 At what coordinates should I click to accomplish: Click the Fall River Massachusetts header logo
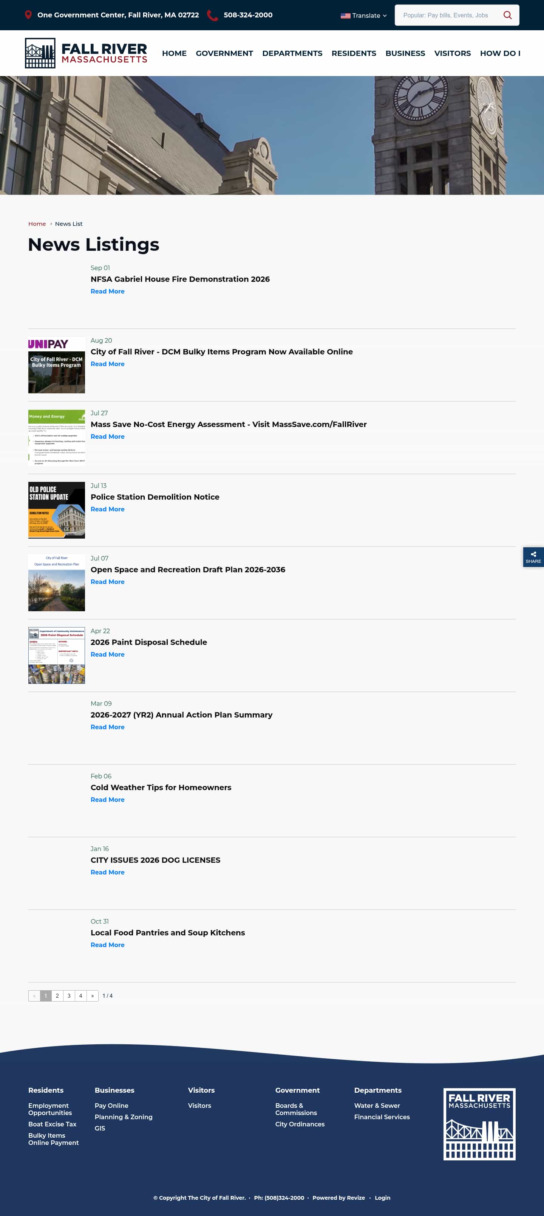click(x=86, y=53)
